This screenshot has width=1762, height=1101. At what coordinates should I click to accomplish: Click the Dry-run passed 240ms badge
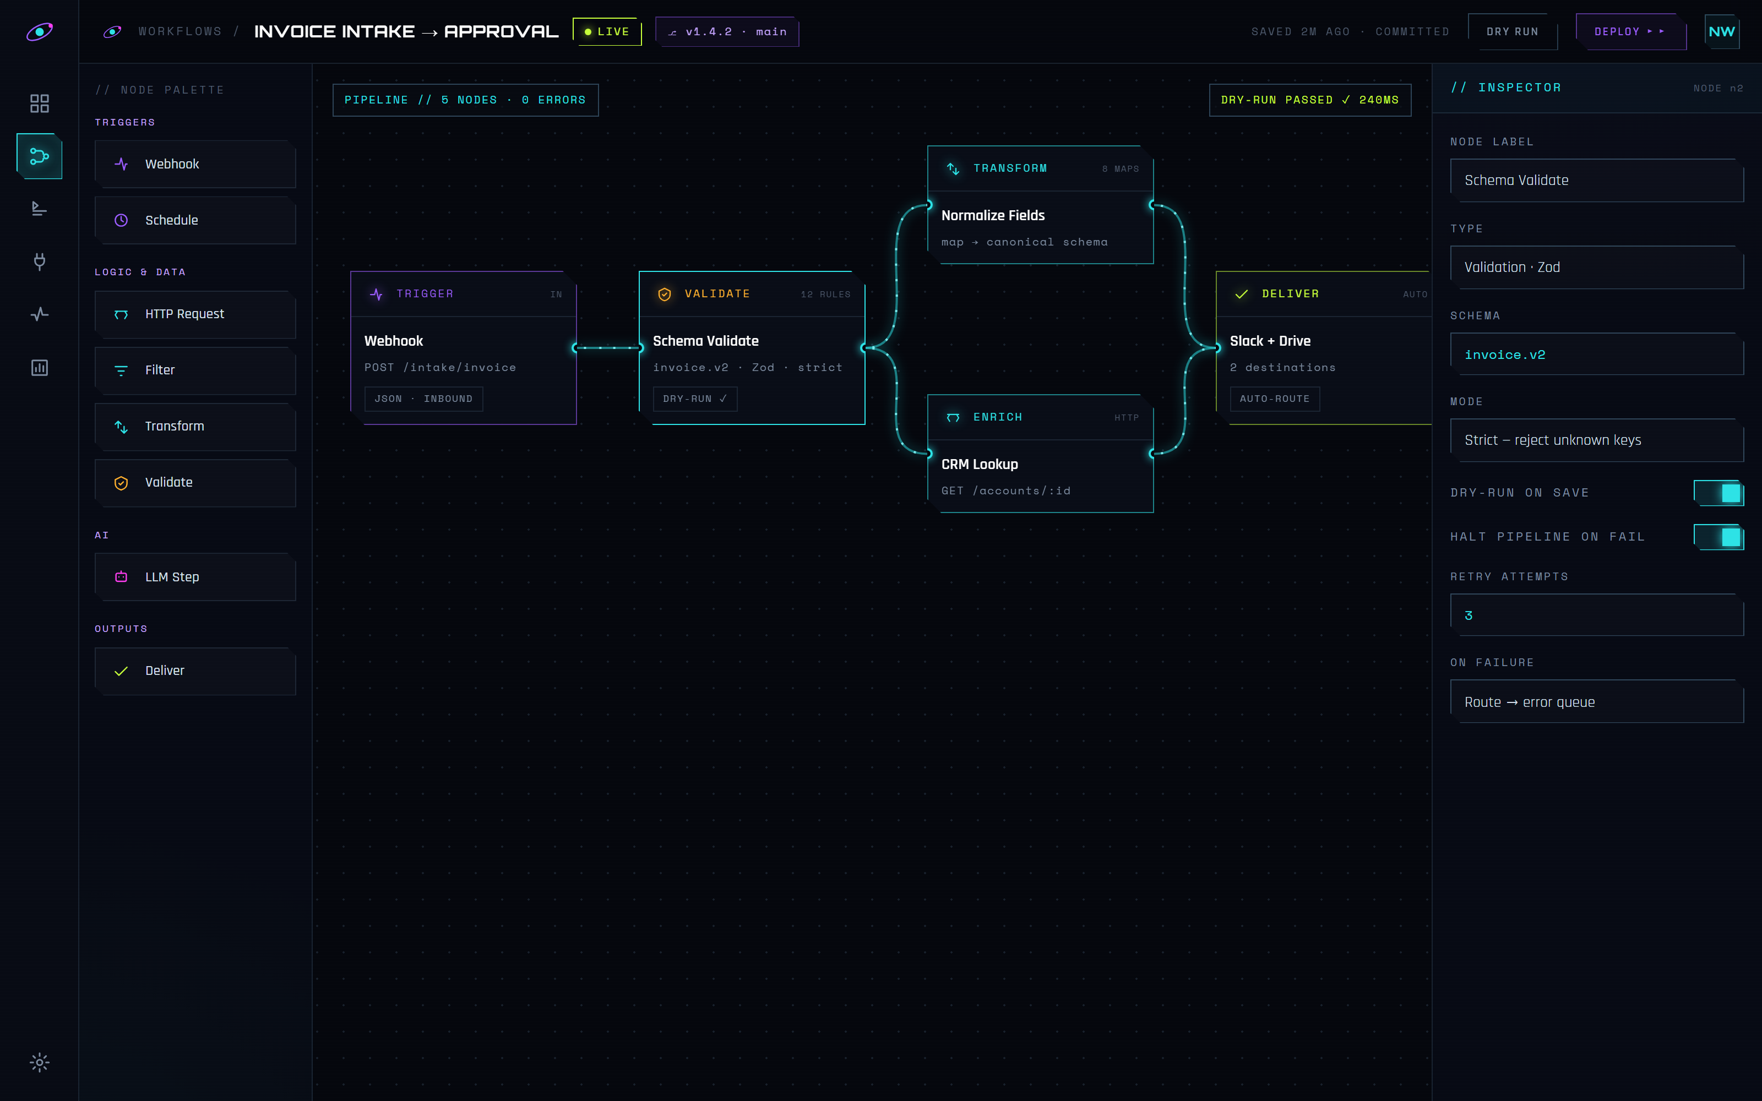(x=1310, y=100)
